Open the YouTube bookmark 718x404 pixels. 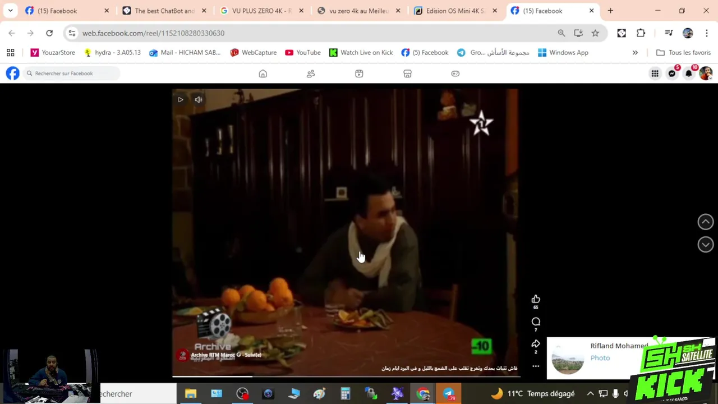tap(303, 53)
